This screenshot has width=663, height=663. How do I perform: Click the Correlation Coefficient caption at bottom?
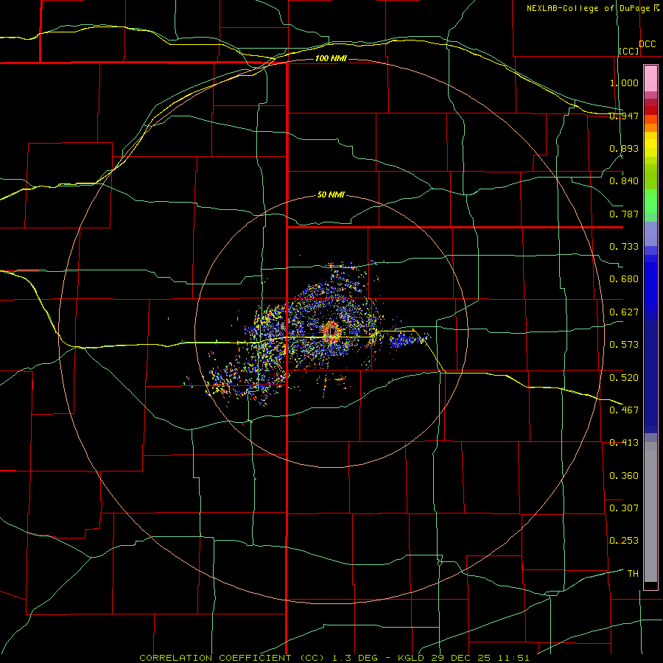click(232, 658)
